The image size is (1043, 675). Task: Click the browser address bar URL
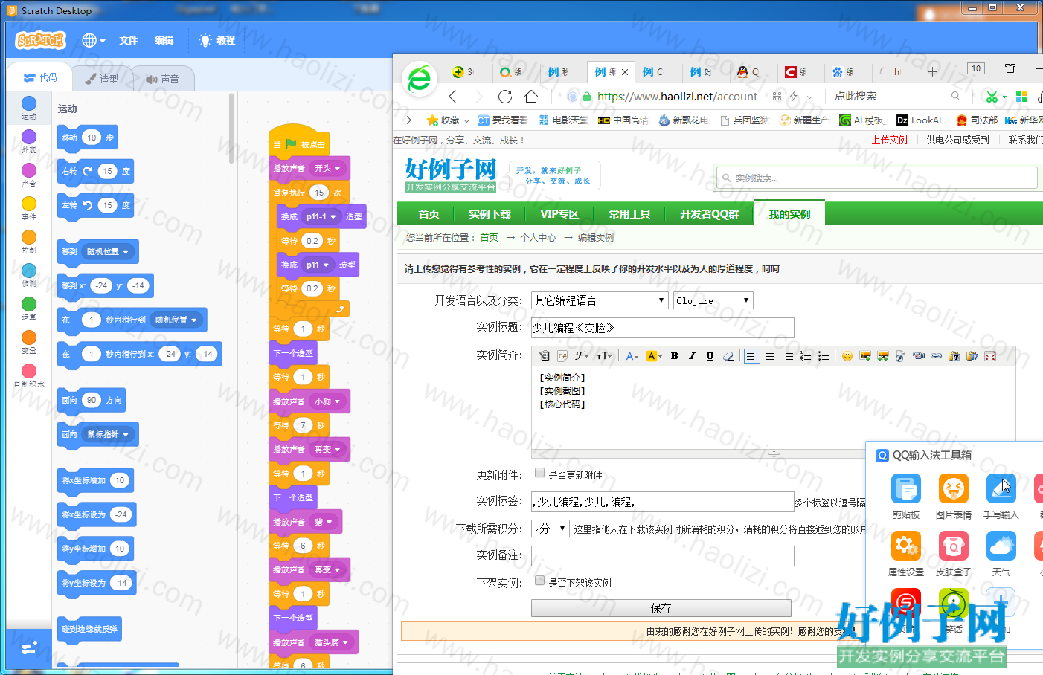coord(677,96)
